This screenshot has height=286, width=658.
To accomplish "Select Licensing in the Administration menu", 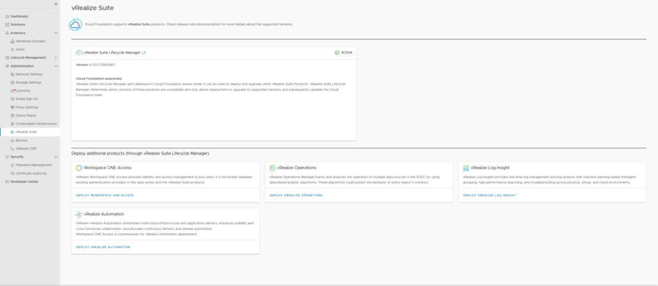I will (22, 90).
